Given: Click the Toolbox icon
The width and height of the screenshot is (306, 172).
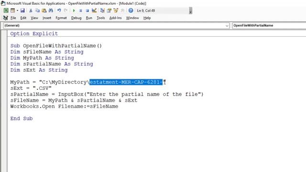Looking at the screenshot, I should (122, 11).
